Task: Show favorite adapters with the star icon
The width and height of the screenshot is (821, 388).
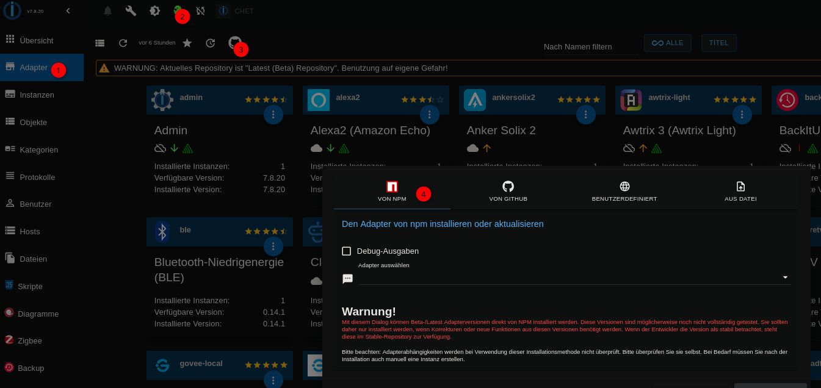Action: click(187, 43)
